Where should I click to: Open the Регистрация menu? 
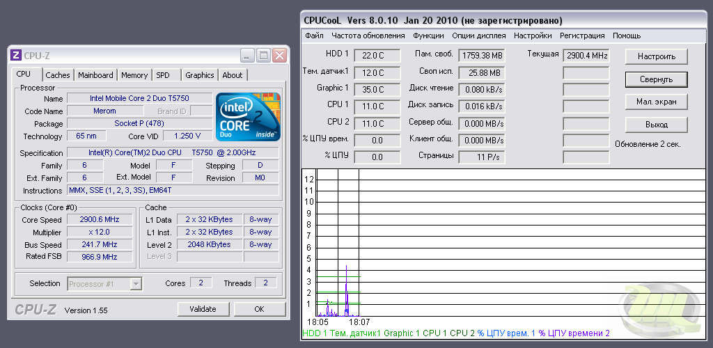(583, 35)
